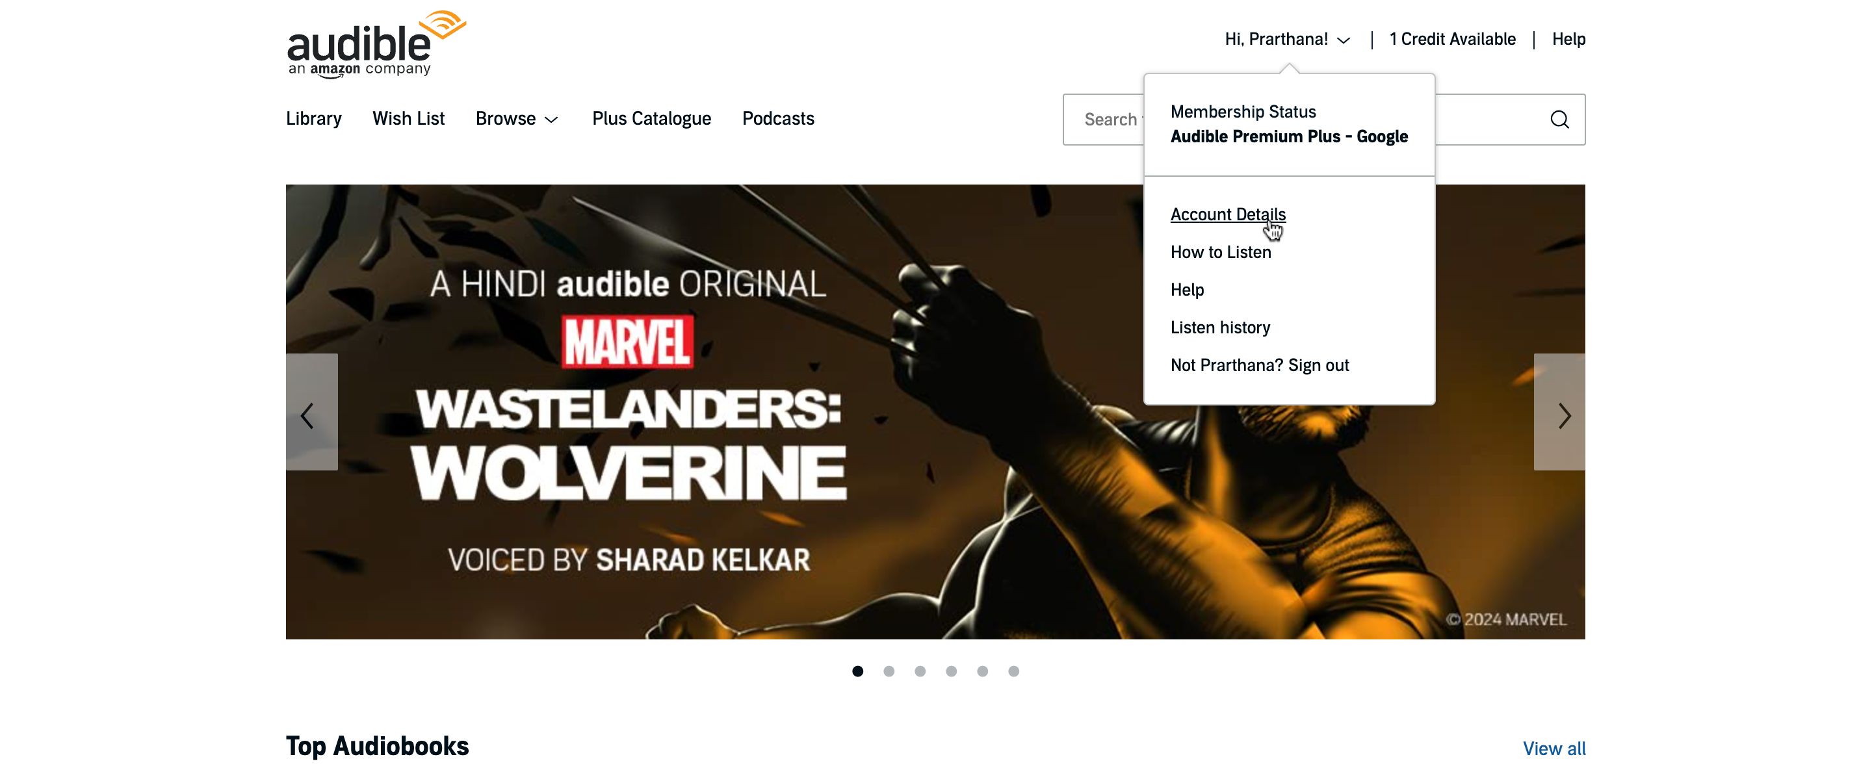The width and height of the screenshot is (1872, 770).
Task: Click the first carousel dot indicator
Action: point(857,671)
